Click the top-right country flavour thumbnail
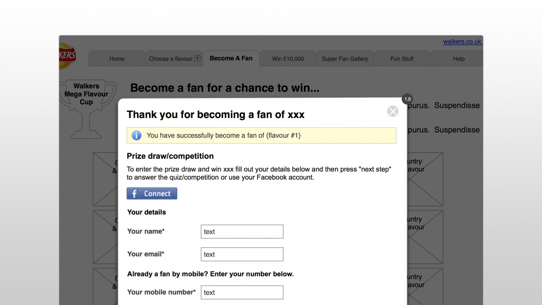This screenshot has height=305, width=542. [425, 179]
